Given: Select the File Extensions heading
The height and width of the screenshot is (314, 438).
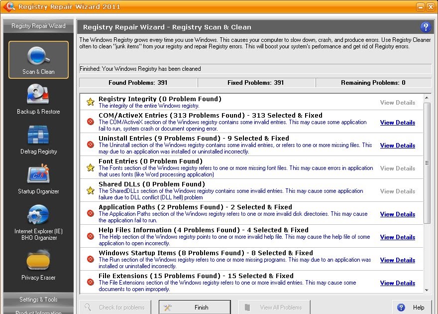Looking at the screenshot, I should (x=196, y=276).
